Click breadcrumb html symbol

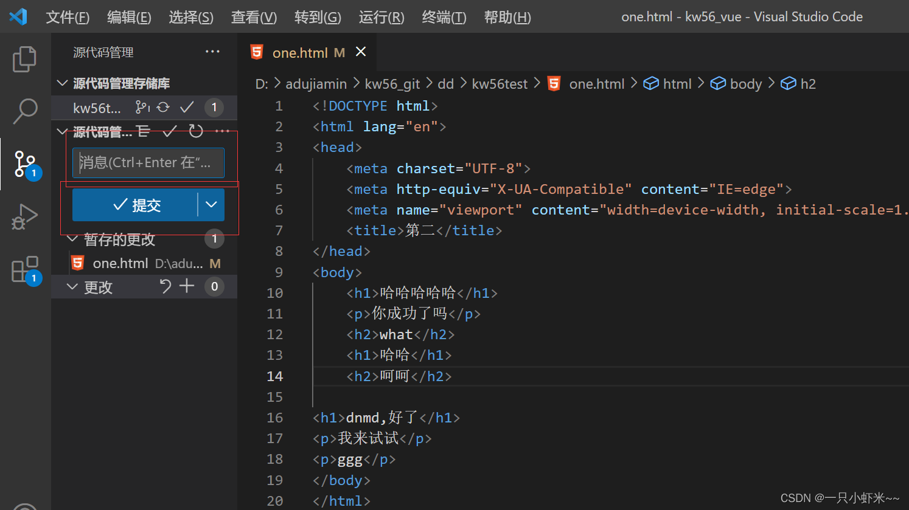668,84
